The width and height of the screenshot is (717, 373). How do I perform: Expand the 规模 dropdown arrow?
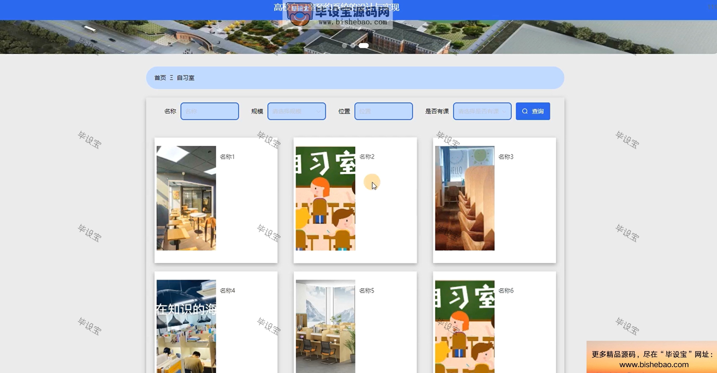(x=318, y=111)
